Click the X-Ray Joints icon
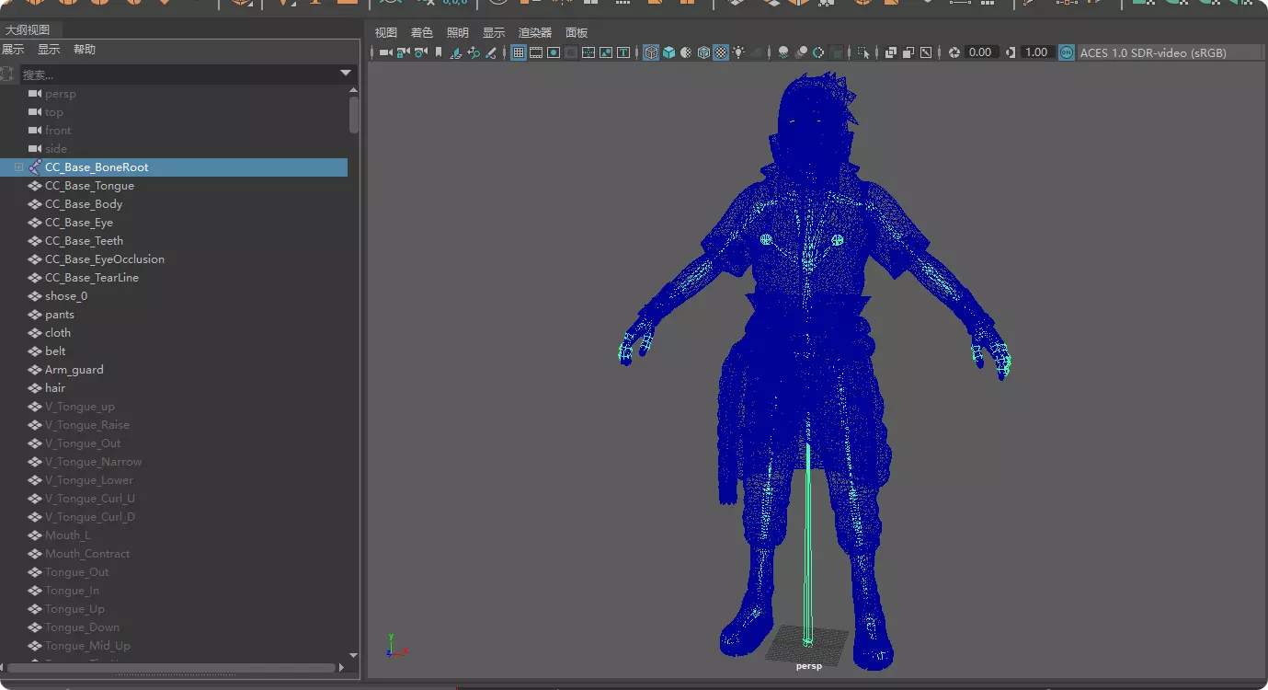The height and width of the screenshot is (690, 1268). [x=926, y=52]
